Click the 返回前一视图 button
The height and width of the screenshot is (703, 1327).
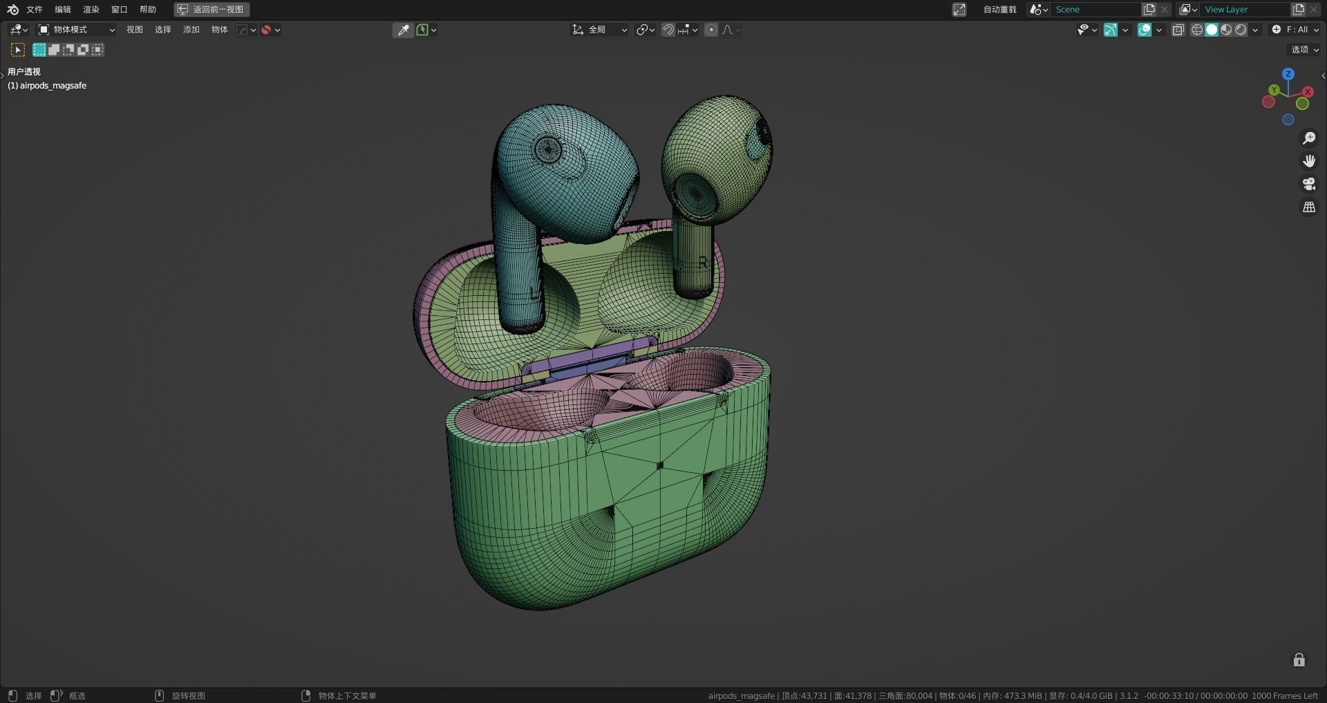tap(211, 9)
